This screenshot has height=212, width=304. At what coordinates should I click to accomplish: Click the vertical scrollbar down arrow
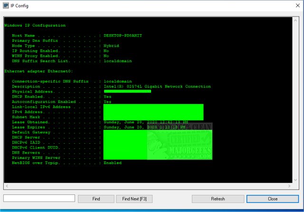click(295, 180)
